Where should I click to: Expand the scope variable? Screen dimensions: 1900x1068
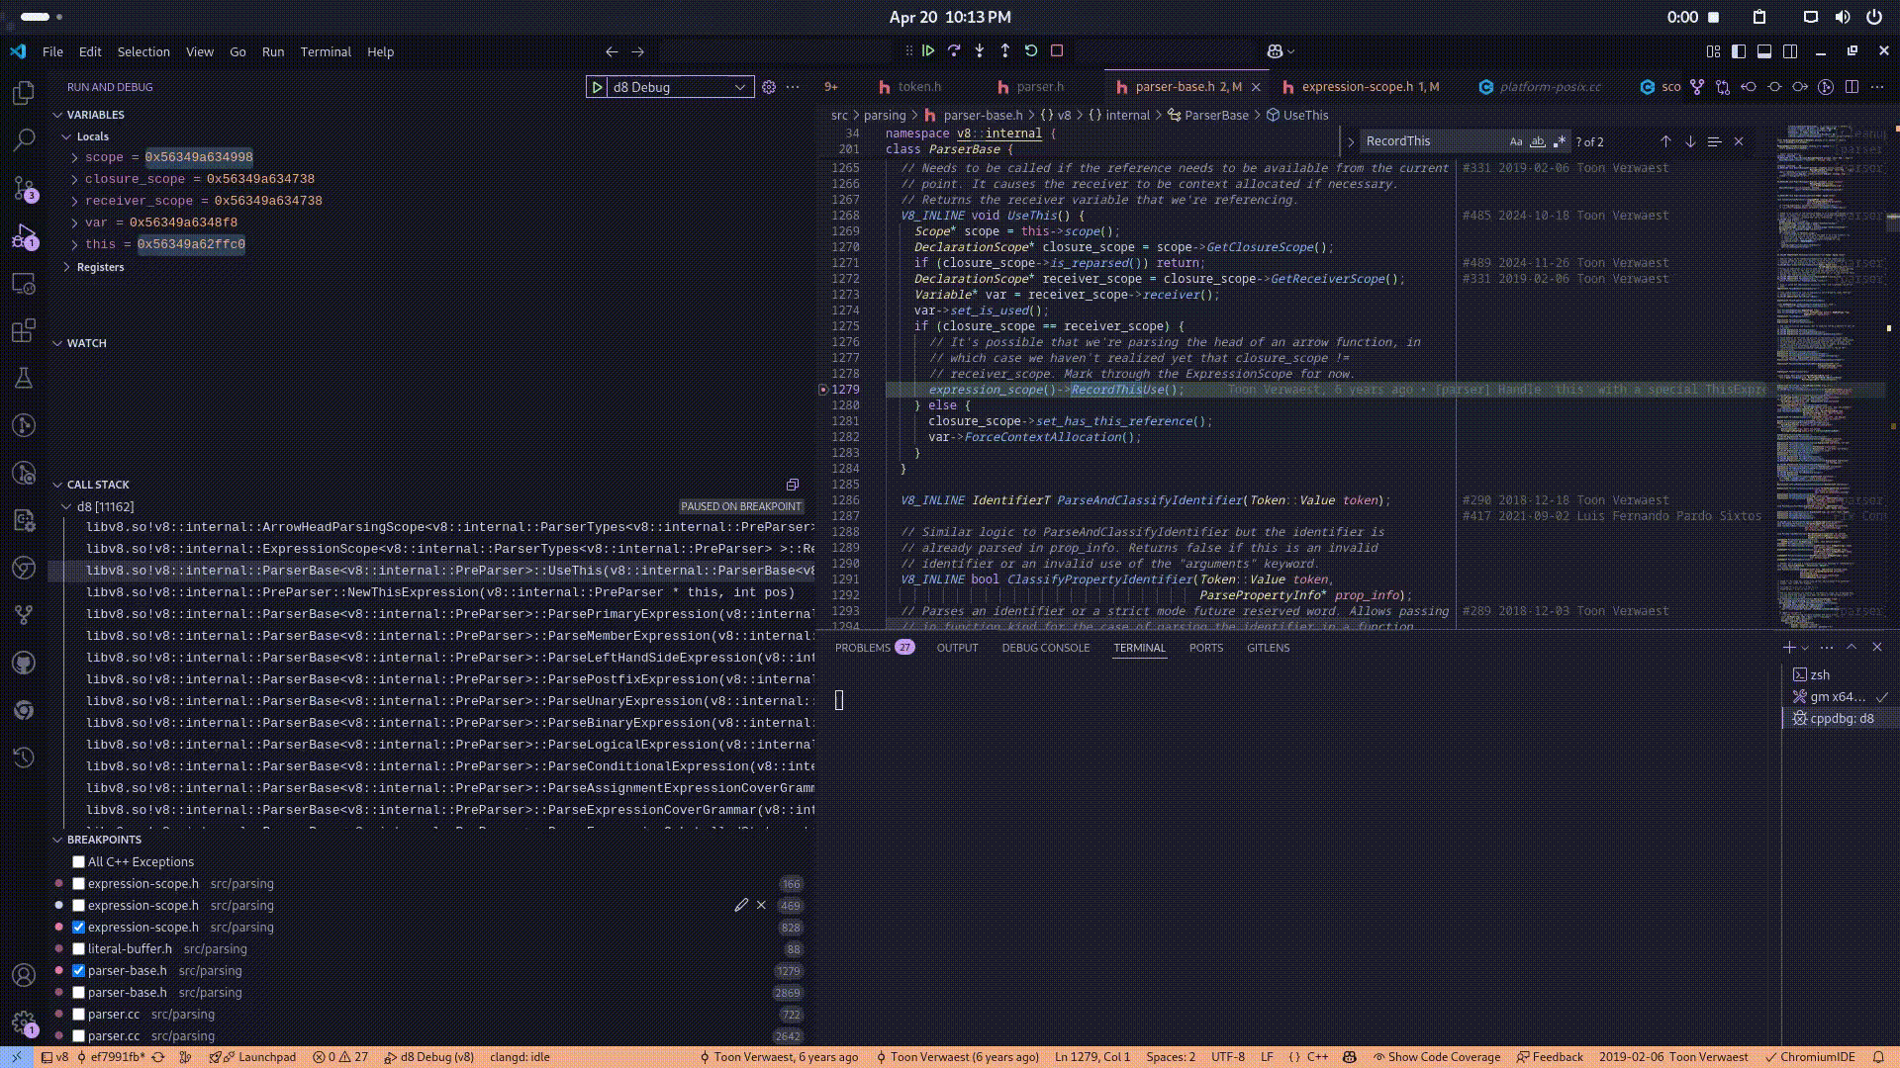[x=74, y=157]
